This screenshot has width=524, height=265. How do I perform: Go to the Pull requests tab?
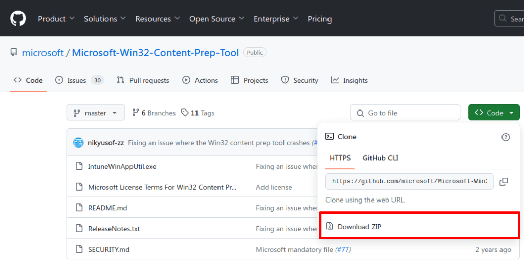[143, 80]
